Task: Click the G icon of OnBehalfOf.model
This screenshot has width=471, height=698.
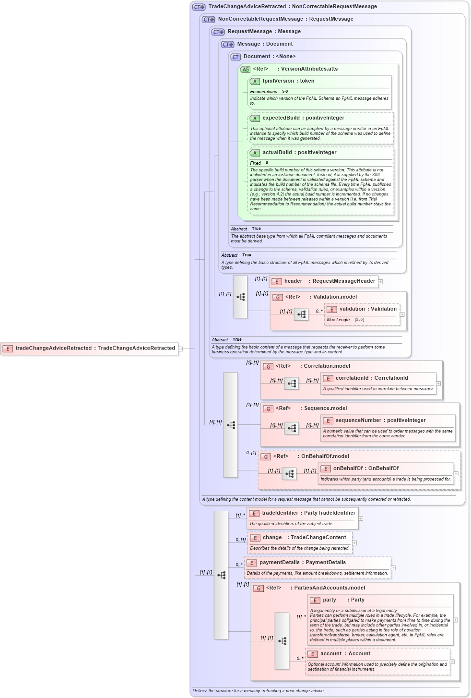Action: tap(265, 457)
